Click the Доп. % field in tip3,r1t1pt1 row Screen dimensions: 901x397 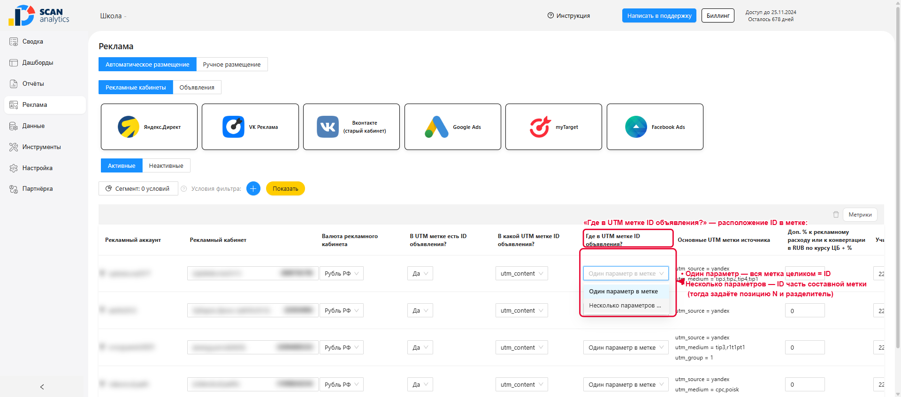[x=805, y=347]
